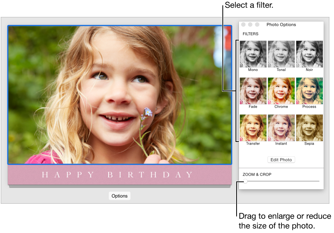Apply the Tonal filter thumbnail
The image size is (334, 233).
(281, 54)
